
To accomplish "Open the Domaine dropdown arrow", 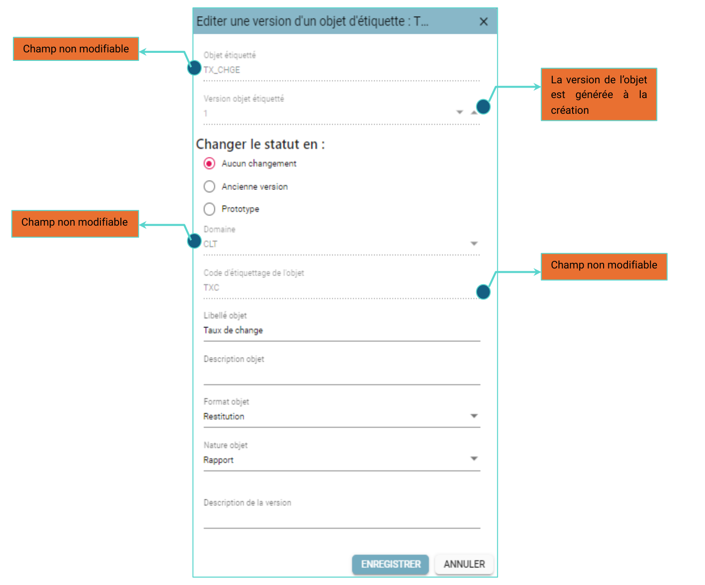I will (x=474, y=244).
